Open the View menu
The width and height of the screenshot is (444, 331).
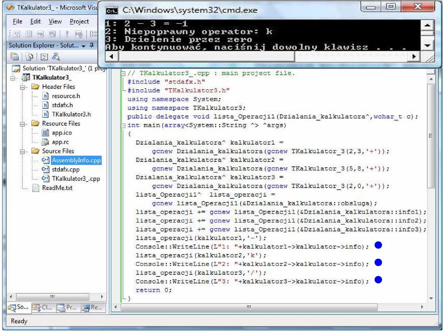[55, 22]
